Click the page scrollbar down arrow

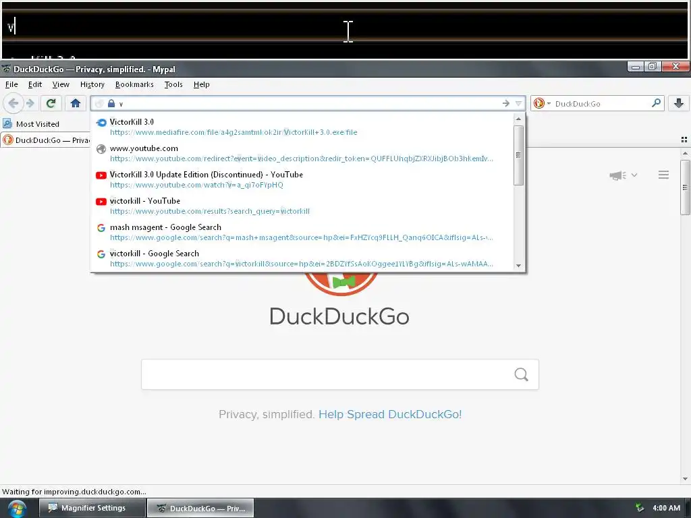click(685, 479)
